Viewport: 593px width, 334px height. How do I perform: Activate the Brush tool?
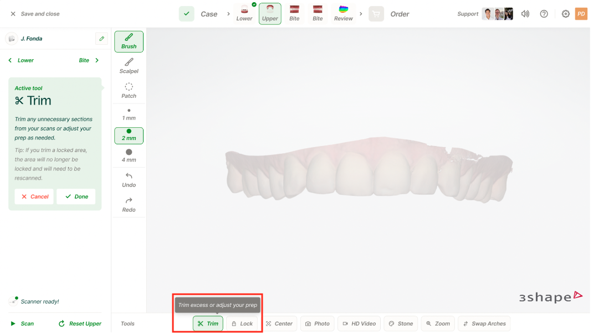coord(129,41)
